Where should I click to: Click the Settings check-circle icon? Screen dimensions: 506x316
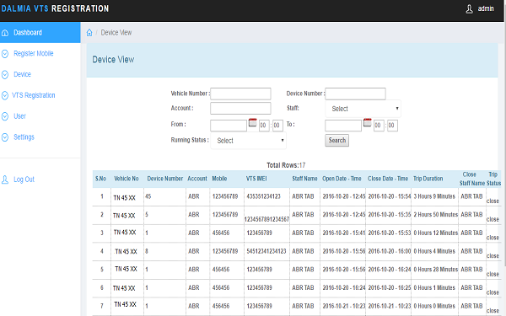5,137
